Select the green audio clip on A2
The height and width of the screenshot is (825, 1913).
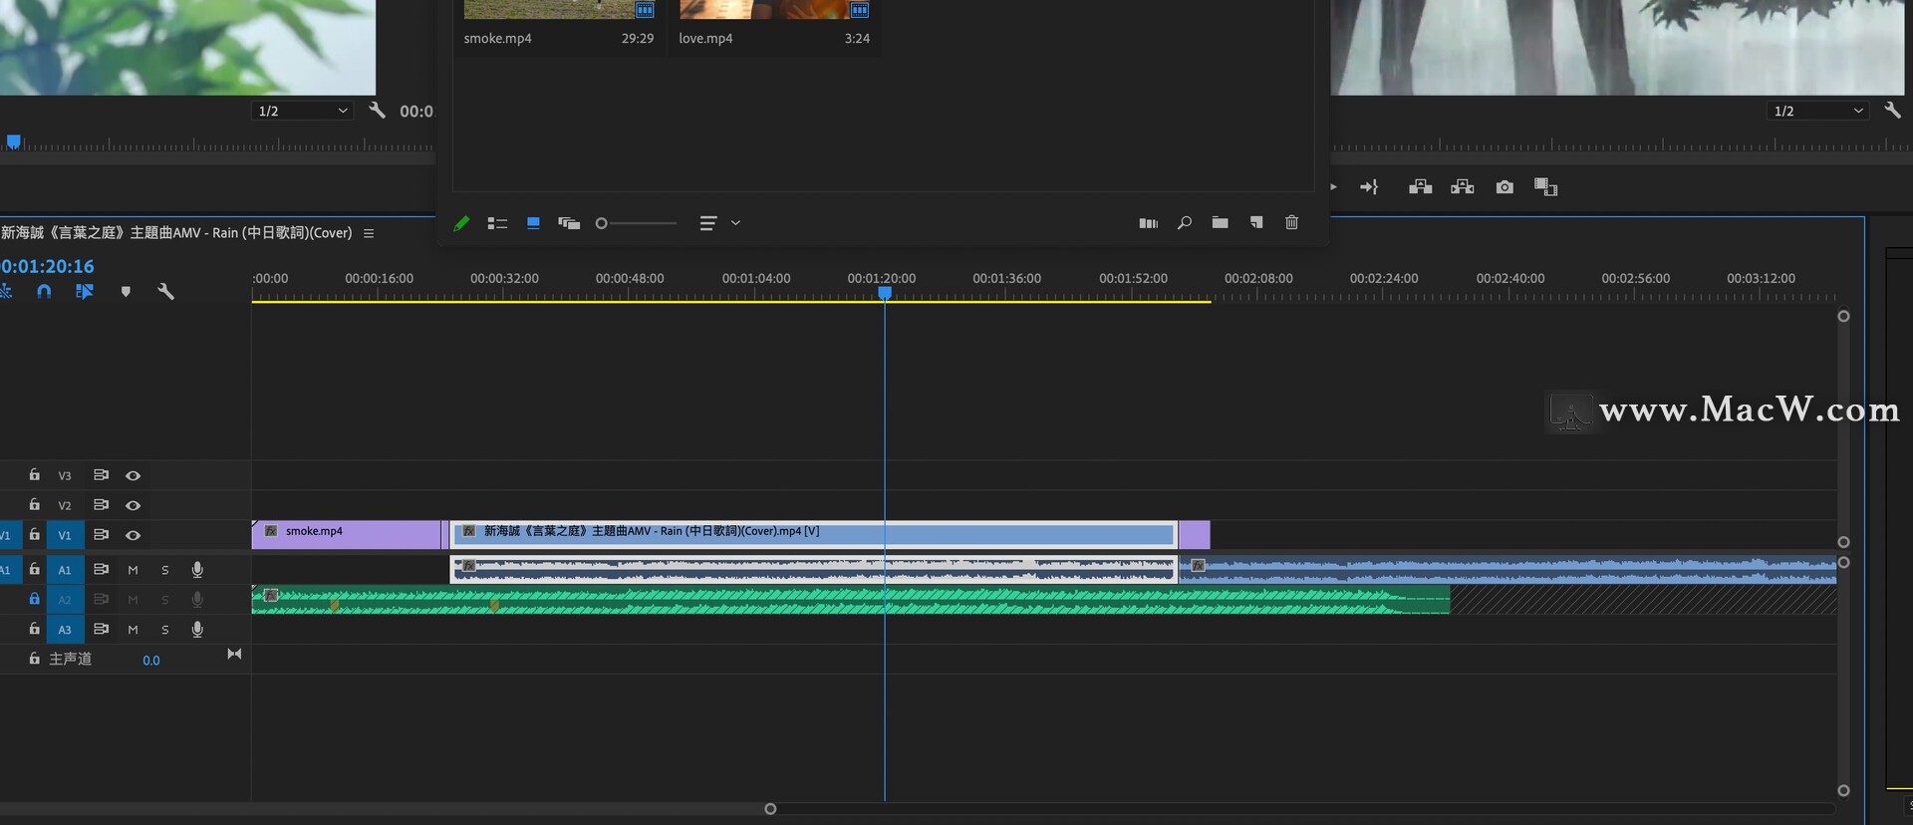pyautogui.click(x=851, y=600)
